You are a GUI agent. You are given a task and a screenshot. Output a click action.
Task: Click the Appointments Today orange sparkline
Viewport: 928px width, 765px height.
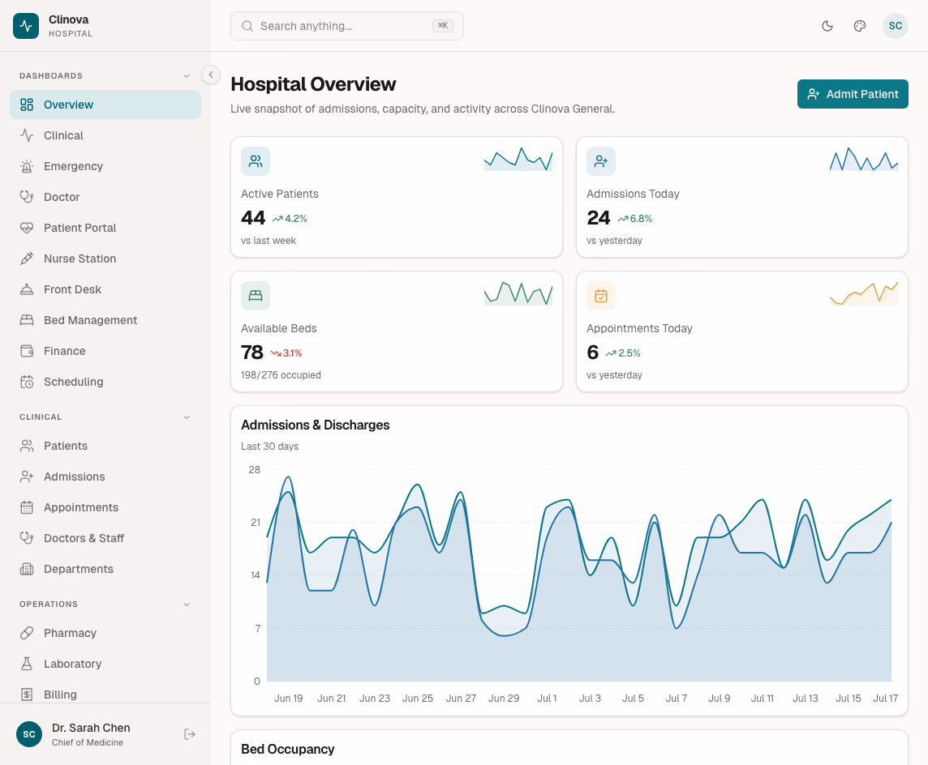(863, 293)
